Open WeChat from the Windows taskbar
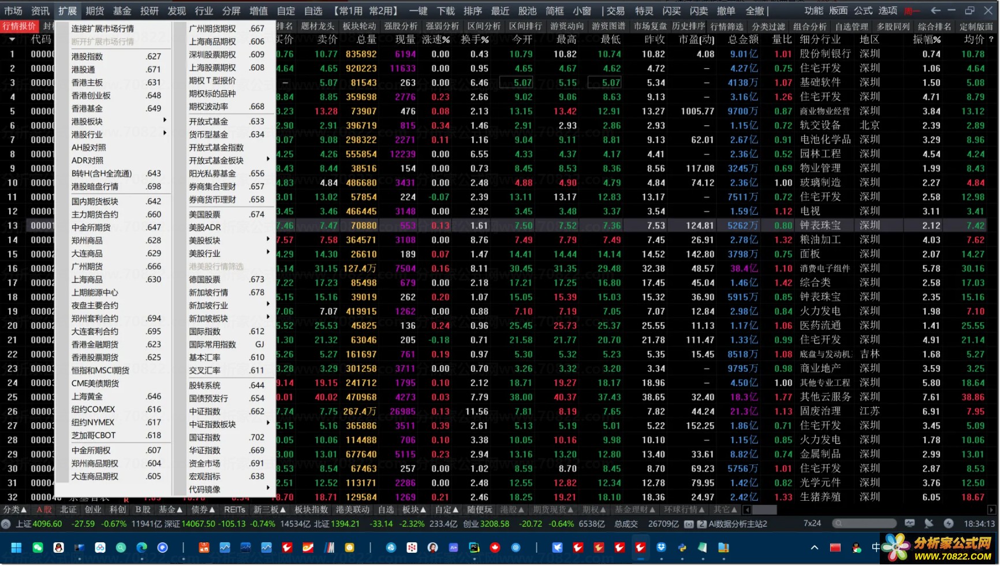1001x566 pixels. tap(38, 548)
